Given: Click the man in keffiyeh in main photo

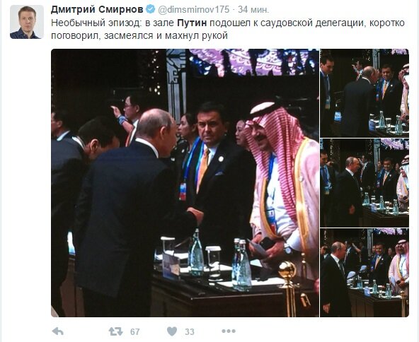Looking at the screenshot, I should tap(283, 192).
